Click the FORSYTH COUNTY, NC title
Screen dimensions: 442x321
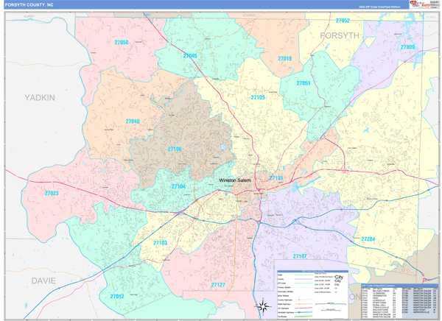(x=33, y=4)
